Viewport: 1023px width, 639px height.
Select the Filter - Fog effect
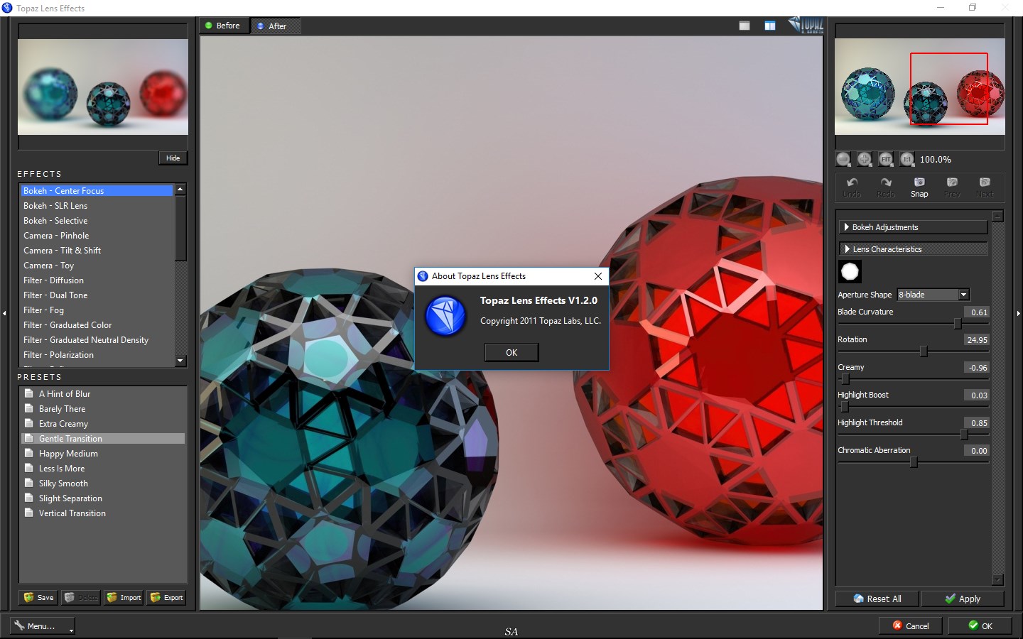point(44,310)
